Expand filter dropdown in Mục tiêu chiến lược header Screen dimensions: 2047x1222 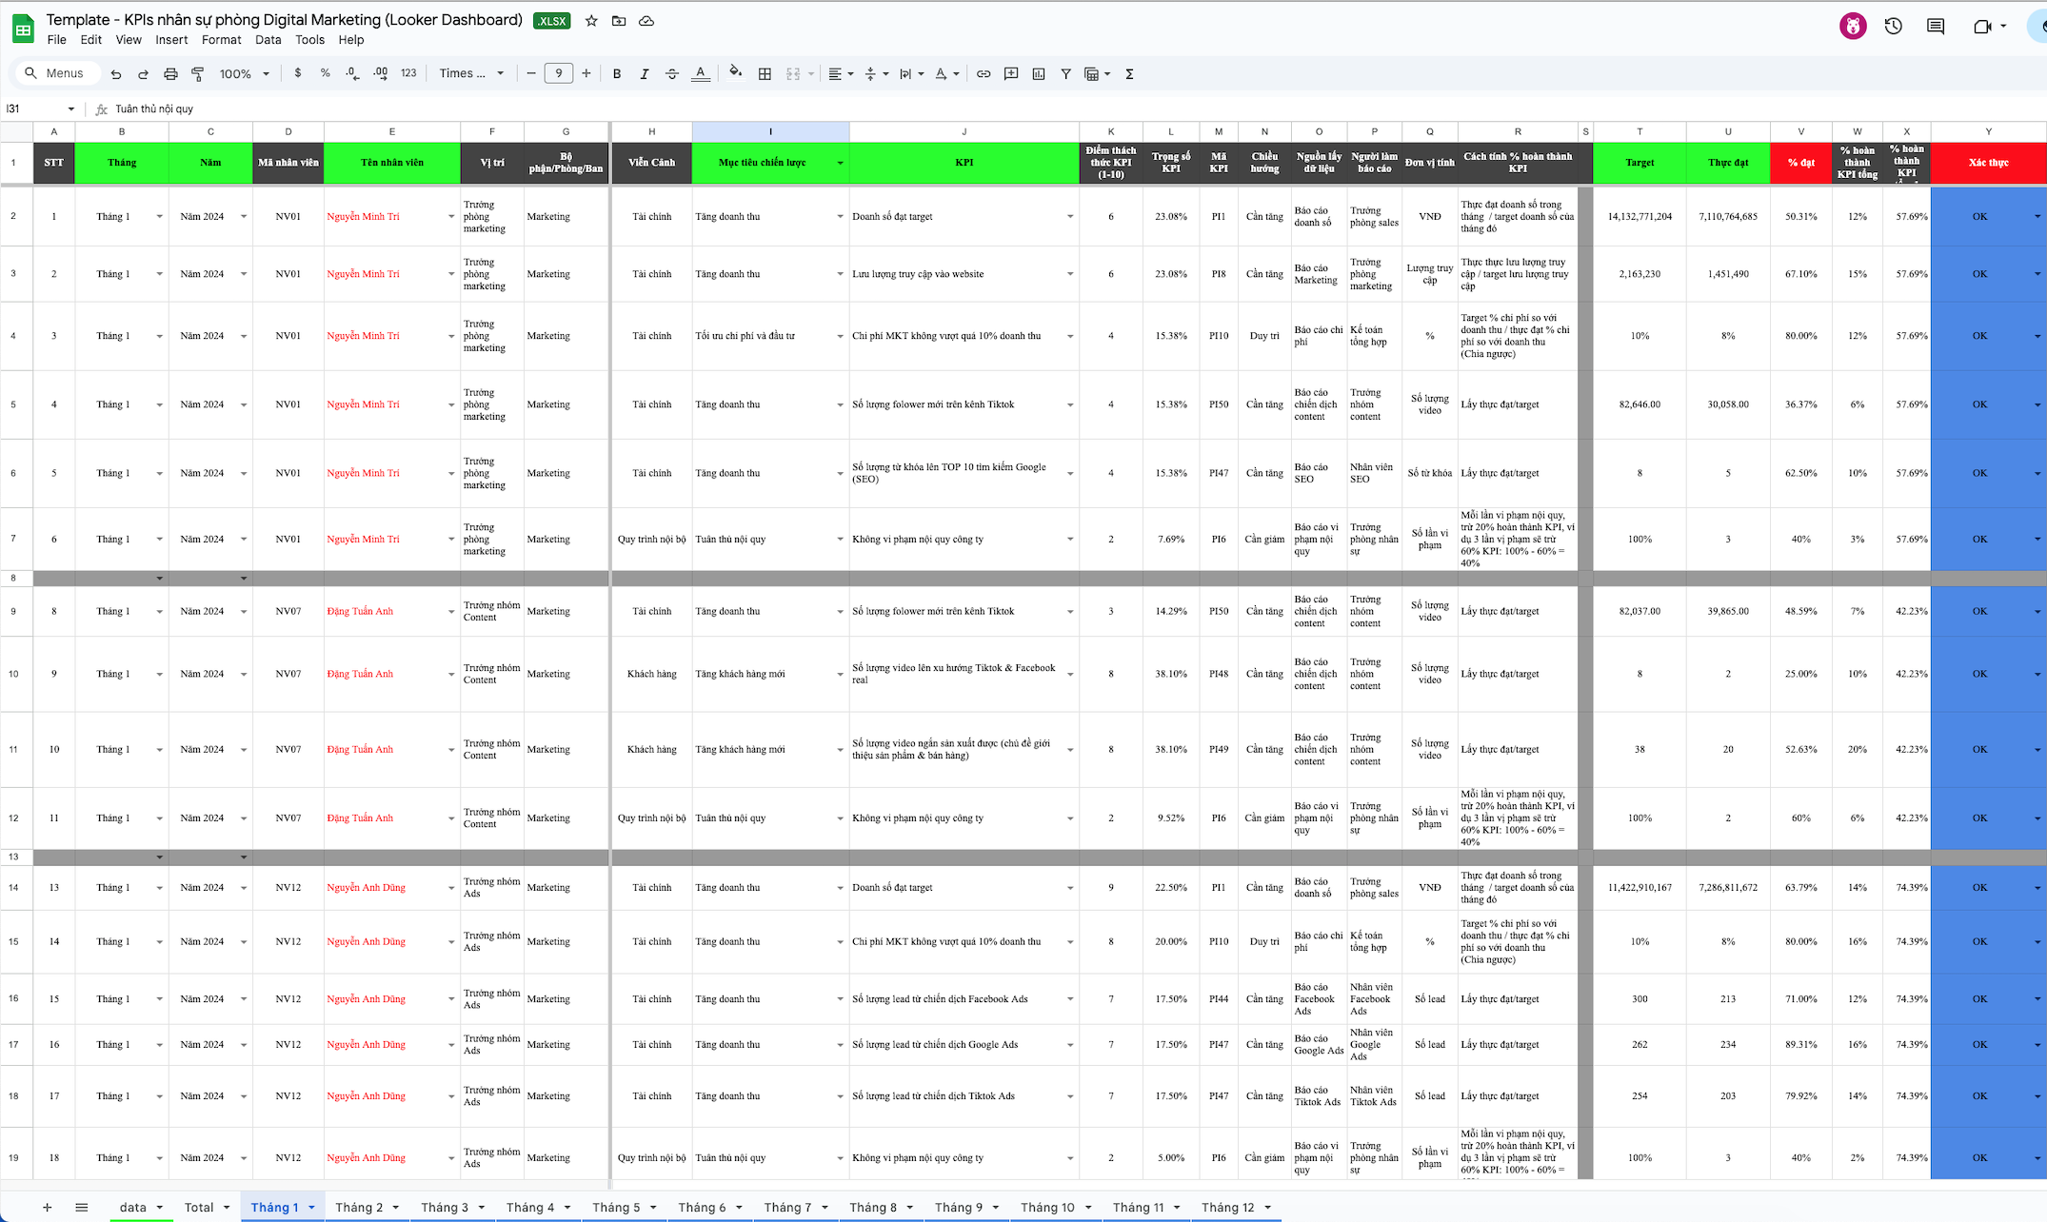pyautogui.click(x=840, y=163)
